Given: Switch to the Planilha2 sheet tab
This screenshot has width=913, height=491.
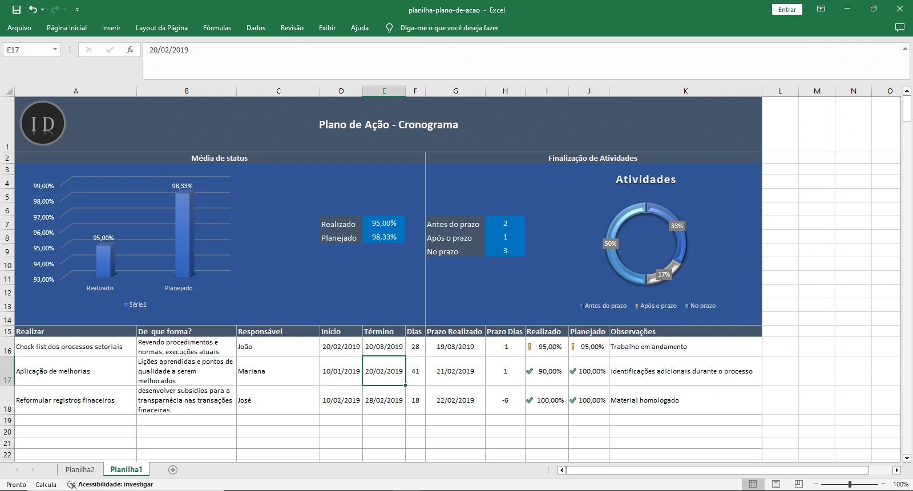Looking at the screenshot, I should (80, 470).
